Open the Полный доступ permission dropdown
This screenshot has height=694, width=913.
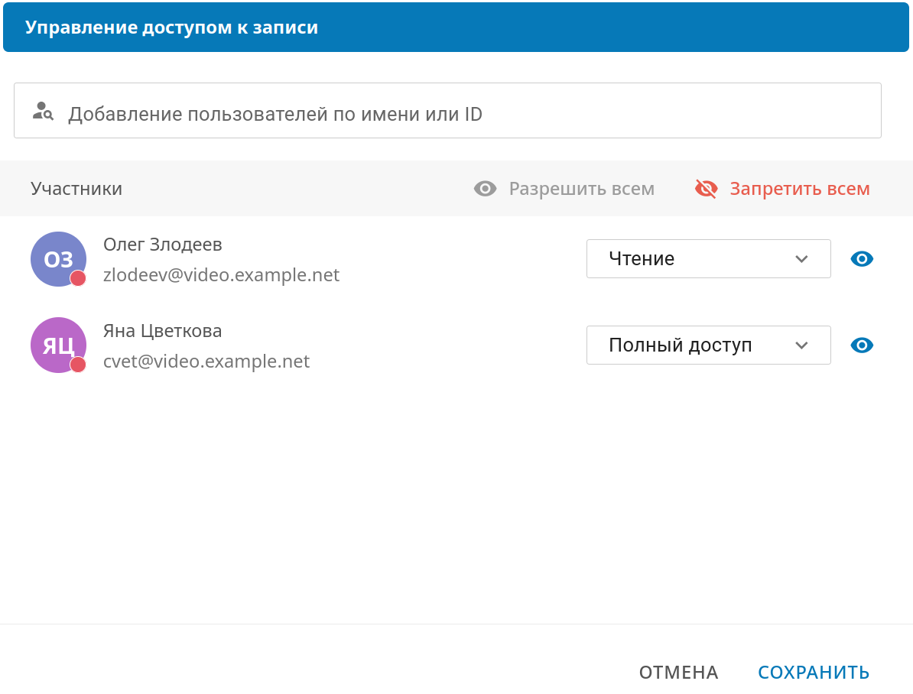[x=708, y=345]
